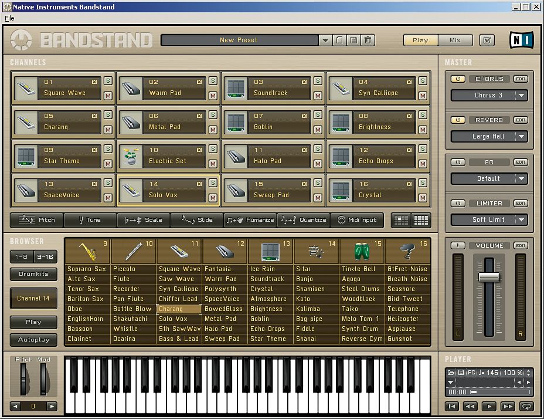
Task: Click the browser Autoplay button
Action: tap(33, 339)
